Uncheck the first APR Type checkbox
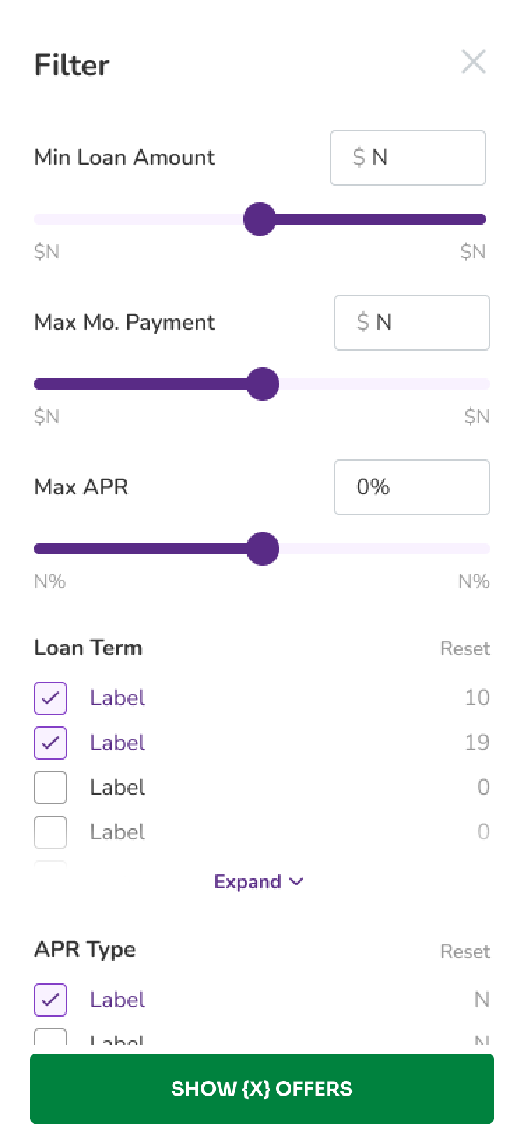Screen dimensions: 524x1134 click(50, 1000)
